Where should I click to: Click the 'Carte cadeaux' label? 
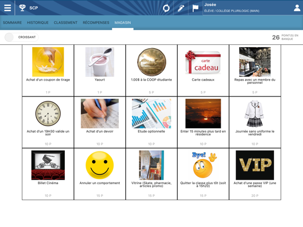tap(203, 80)
